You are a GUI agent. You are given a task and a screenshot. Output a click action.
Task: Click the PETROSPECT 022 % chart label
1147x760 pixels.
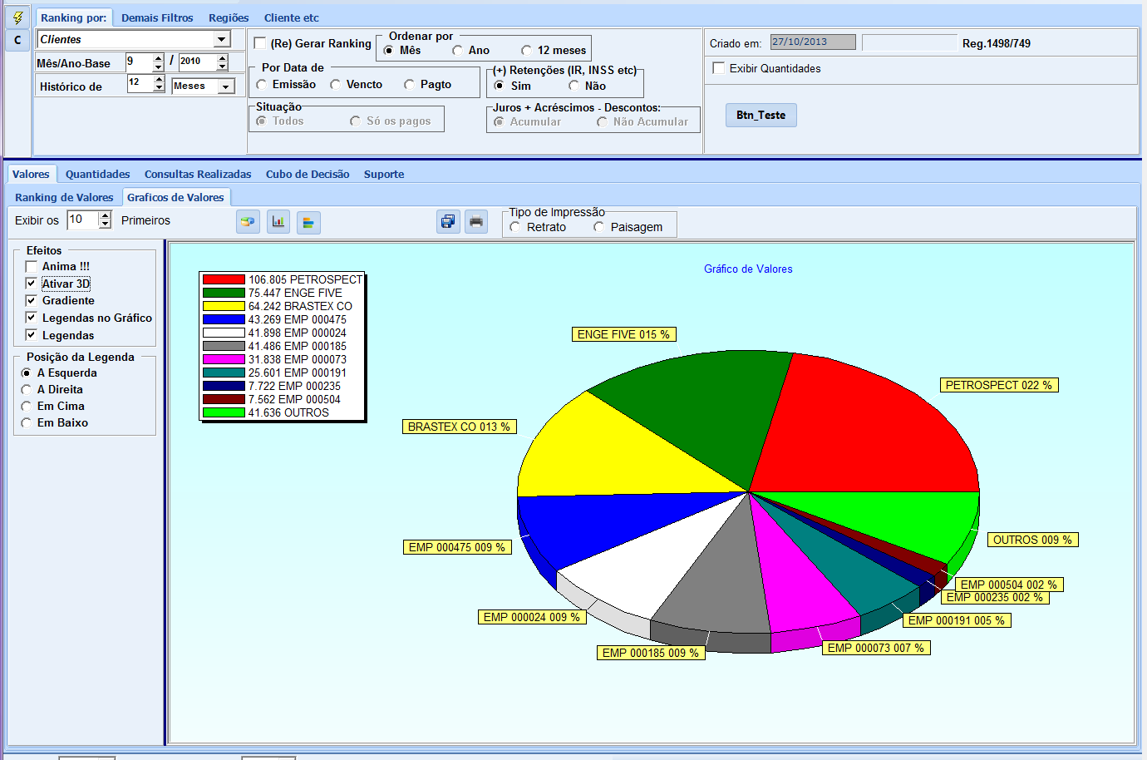999,385
